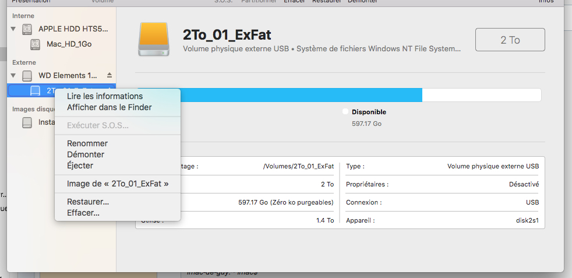Click the Interne section header in sidebar
Screen dimensions: 572x278
[x=23, y=16]
